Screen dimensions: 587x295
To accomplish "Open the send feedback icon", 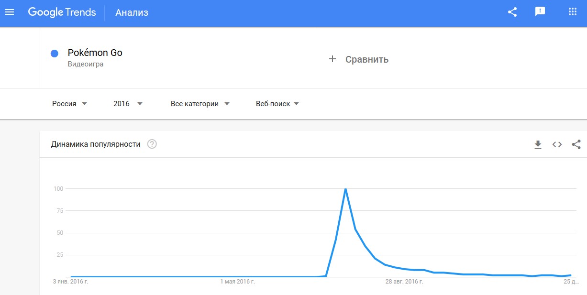I will click(x=540, y=12).
